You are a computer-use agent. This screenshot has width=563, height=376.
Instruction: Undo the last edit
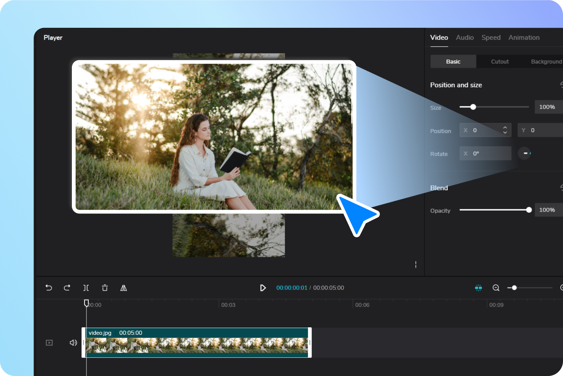coord(49,288)
